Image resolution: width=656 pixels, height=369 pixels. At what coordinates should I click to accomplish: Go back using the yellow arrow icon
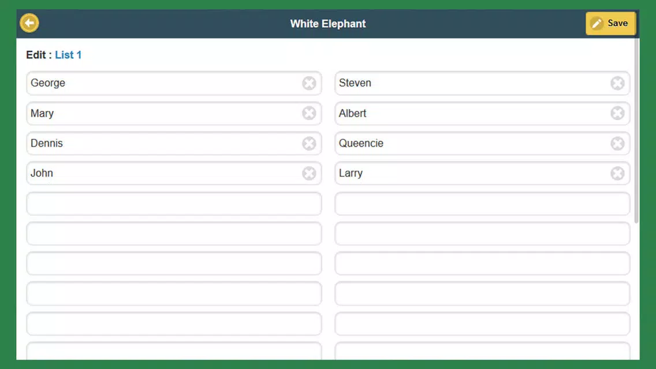click(29, 23)
